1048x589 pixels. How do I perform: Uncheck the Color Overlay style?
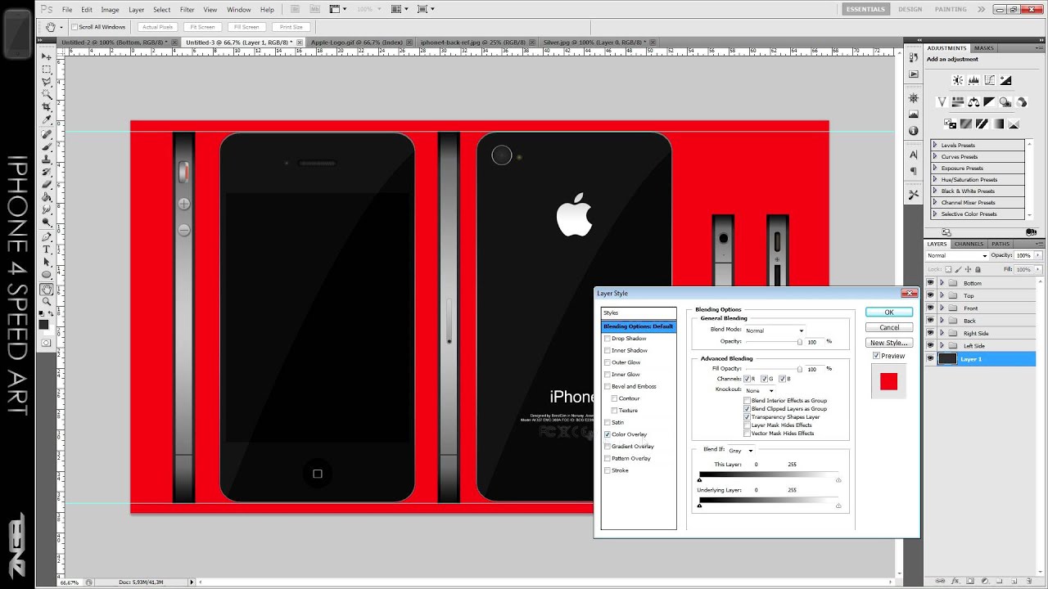(607, 434)
